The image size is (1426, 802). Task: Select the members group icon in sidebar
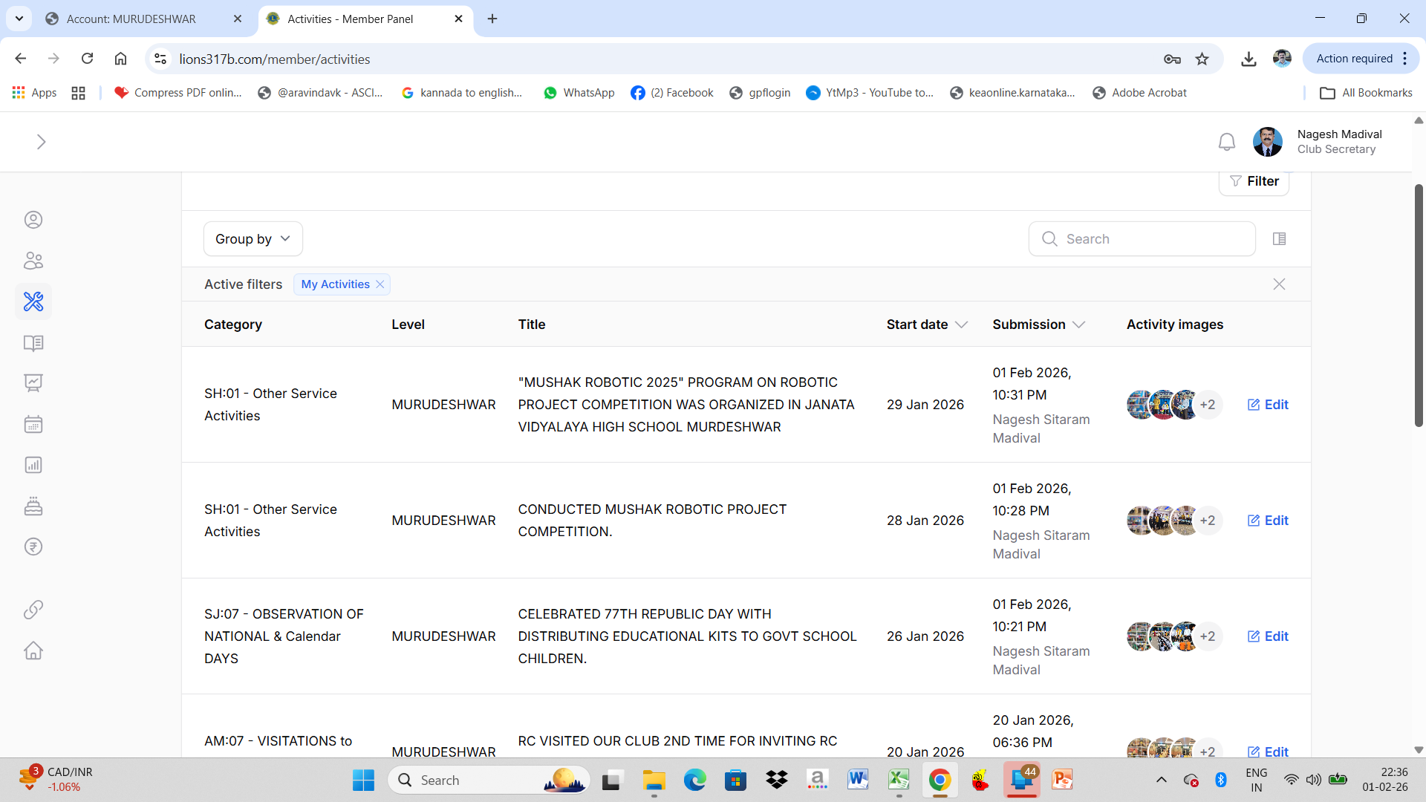(33, 261)
